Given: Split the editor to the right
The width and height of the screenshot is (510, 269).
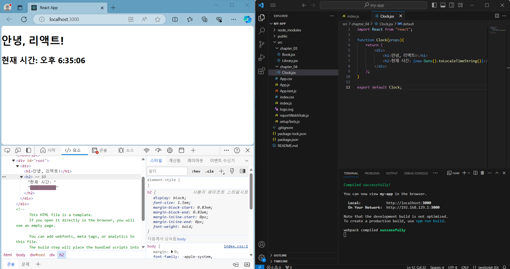Looking at the screenshot, I should pyautogui.click(x=497, y=16).
